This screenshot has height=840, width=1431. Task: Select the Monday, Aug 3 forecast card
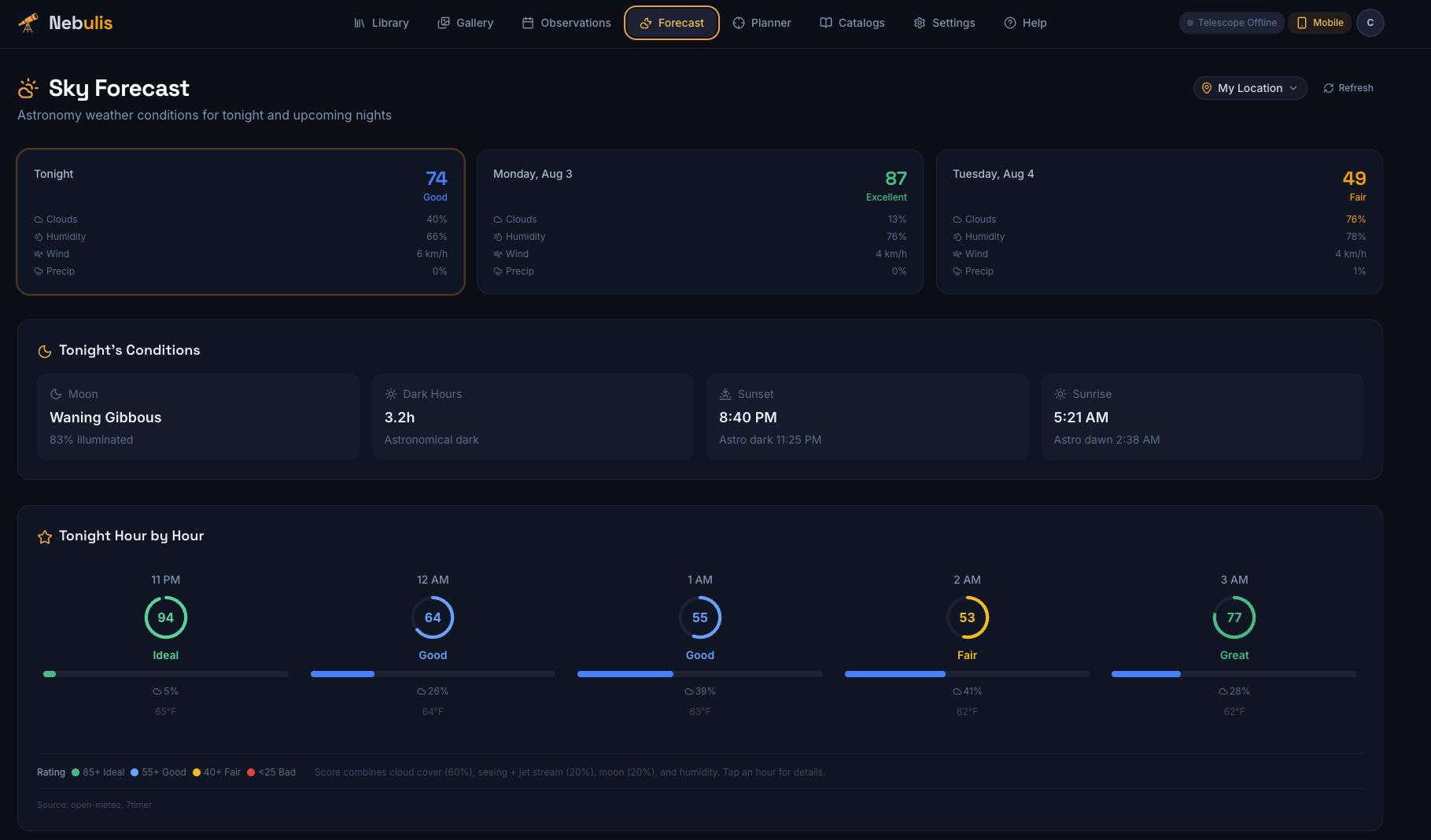point(700,222)
